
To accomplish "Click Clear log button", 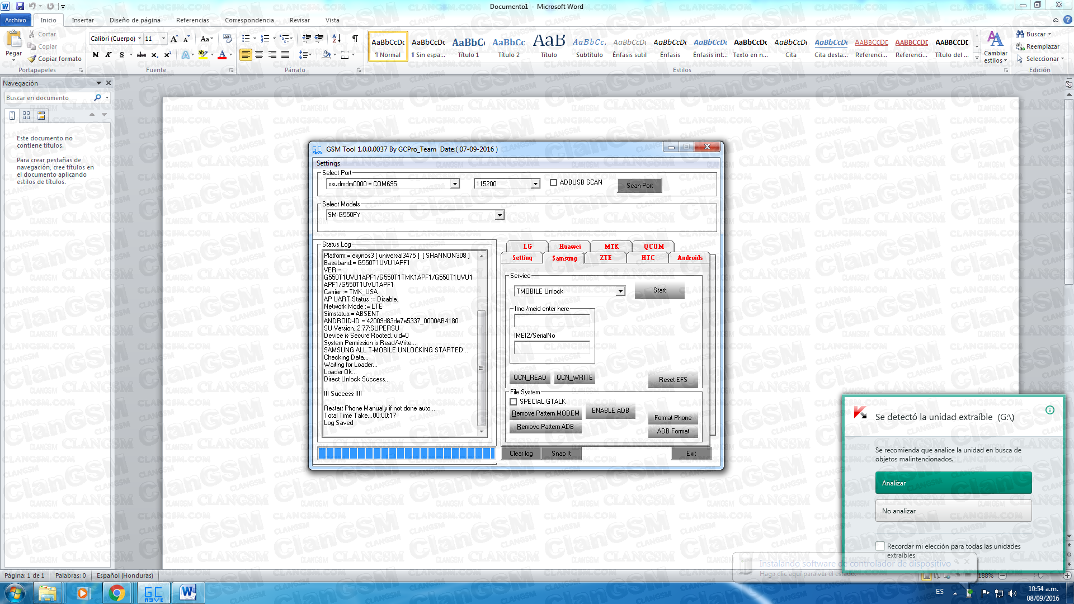I will (x=521, y=454).
